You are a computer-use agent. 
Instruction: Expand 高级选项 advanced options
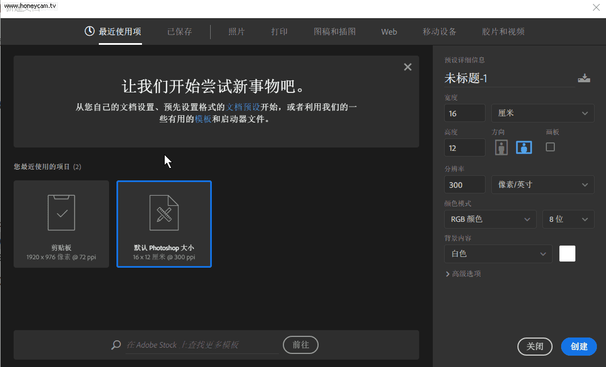(463, 274)
